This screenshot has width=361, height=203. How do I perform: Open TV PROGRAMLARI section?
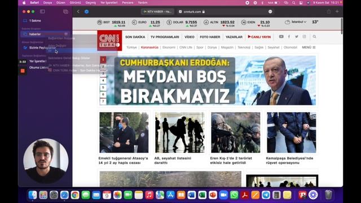click(x=165, y=37)
